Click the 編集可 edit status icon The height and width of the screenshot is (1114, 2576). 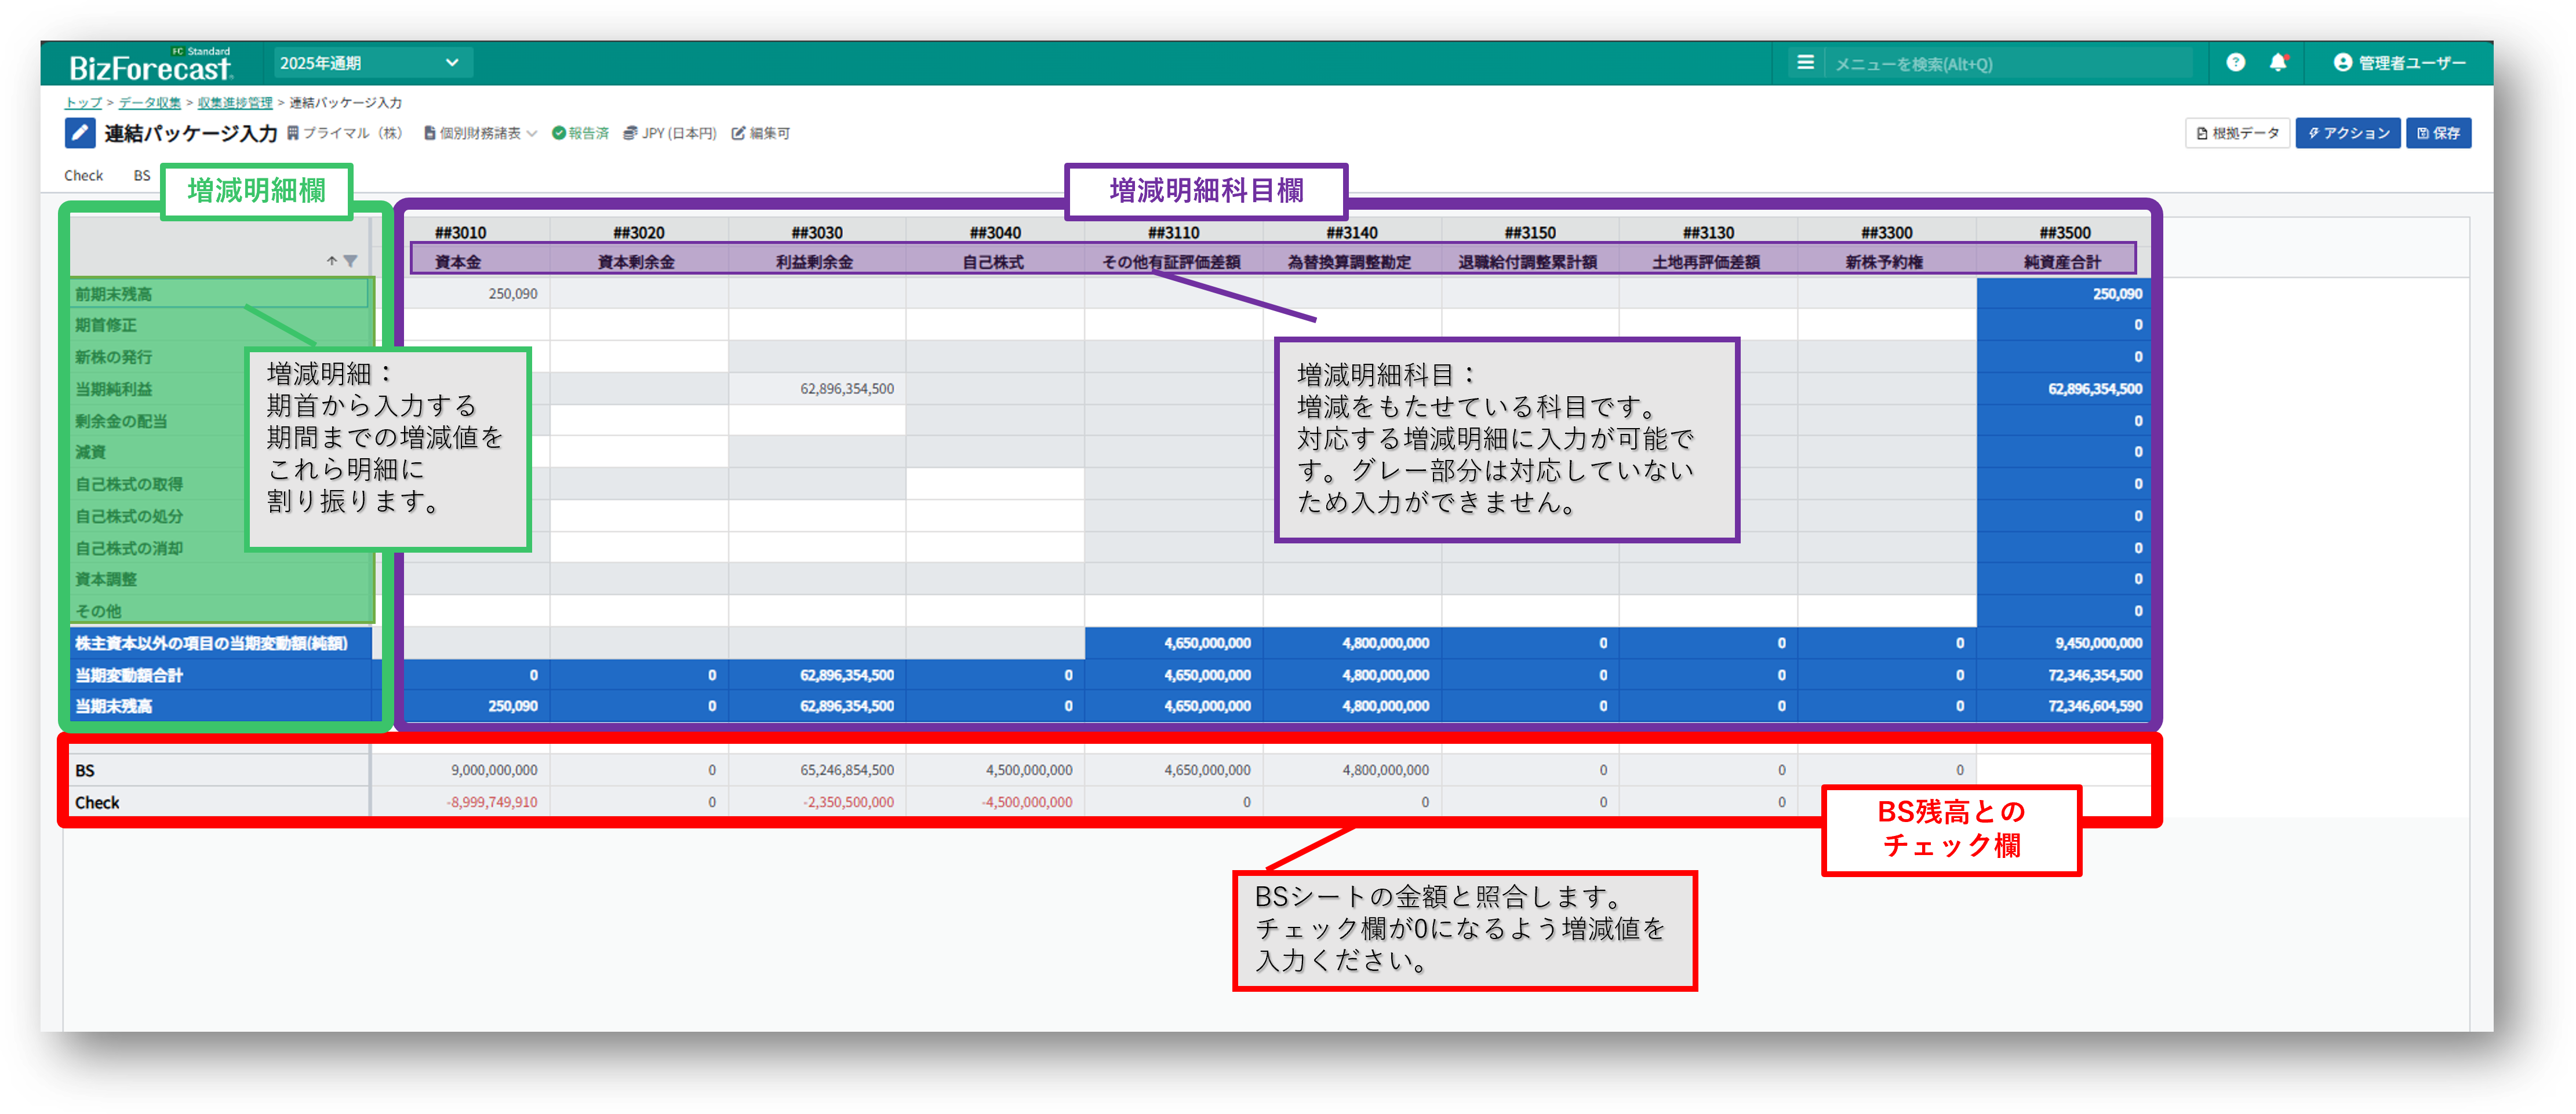coord(738,133)
